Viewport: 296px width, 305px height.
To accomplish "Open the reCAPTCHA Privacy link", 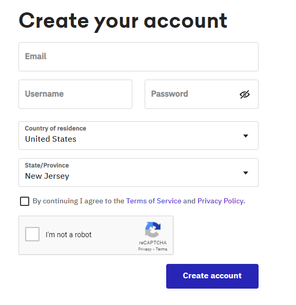I will point(145,249).
